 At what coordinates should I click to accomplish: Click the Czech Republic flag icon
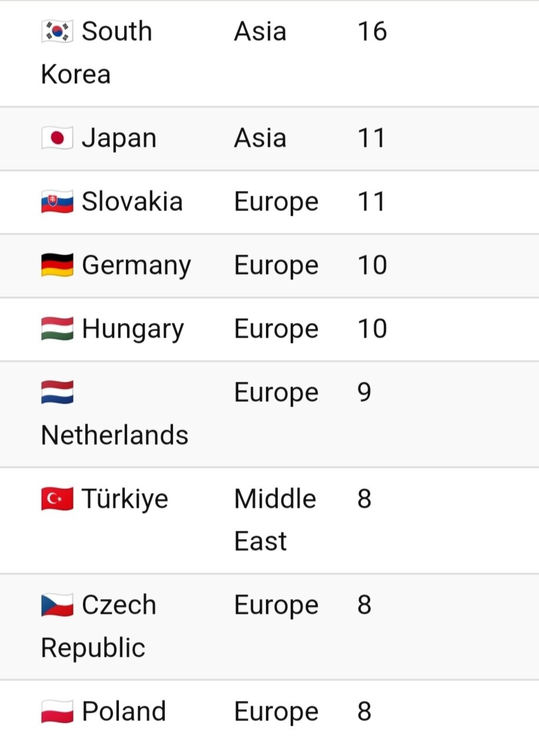point(57,605)
